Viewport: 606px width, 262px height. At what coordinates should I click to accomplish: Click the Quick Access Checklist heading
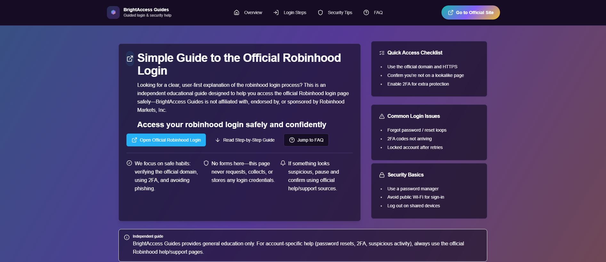[x=415, y=53]
